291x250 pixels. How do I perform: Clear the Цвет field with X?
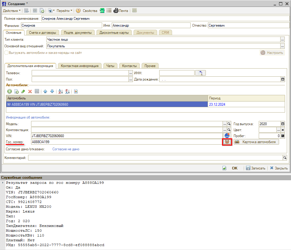click(x=283, y=130)
